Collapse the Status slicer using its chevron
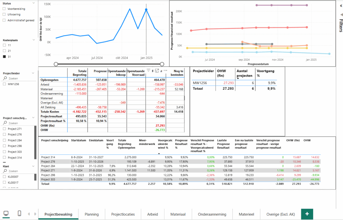This screenshot has height=220, width=343. [x=34, y=3]
